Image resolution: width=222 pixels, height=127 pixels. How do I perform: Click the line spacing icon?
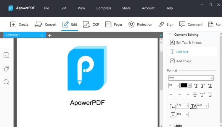173,107
